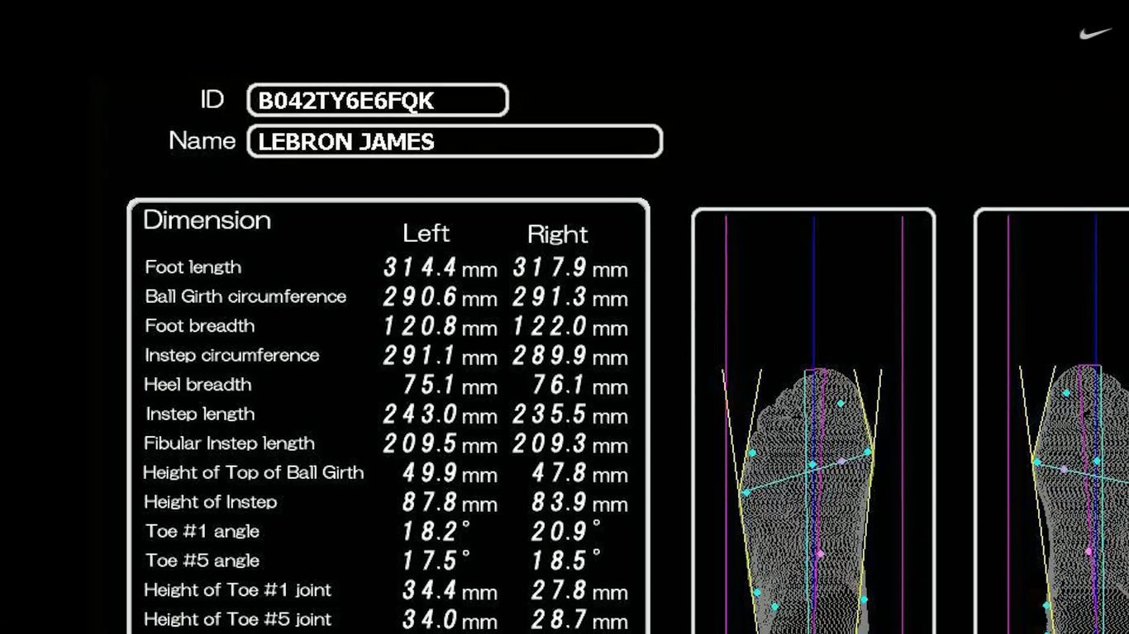Image resolution: width=1129 pixels, height=634 pixels.
Task: Click right instep height value 83.9
Action: [x=560, y=503]
